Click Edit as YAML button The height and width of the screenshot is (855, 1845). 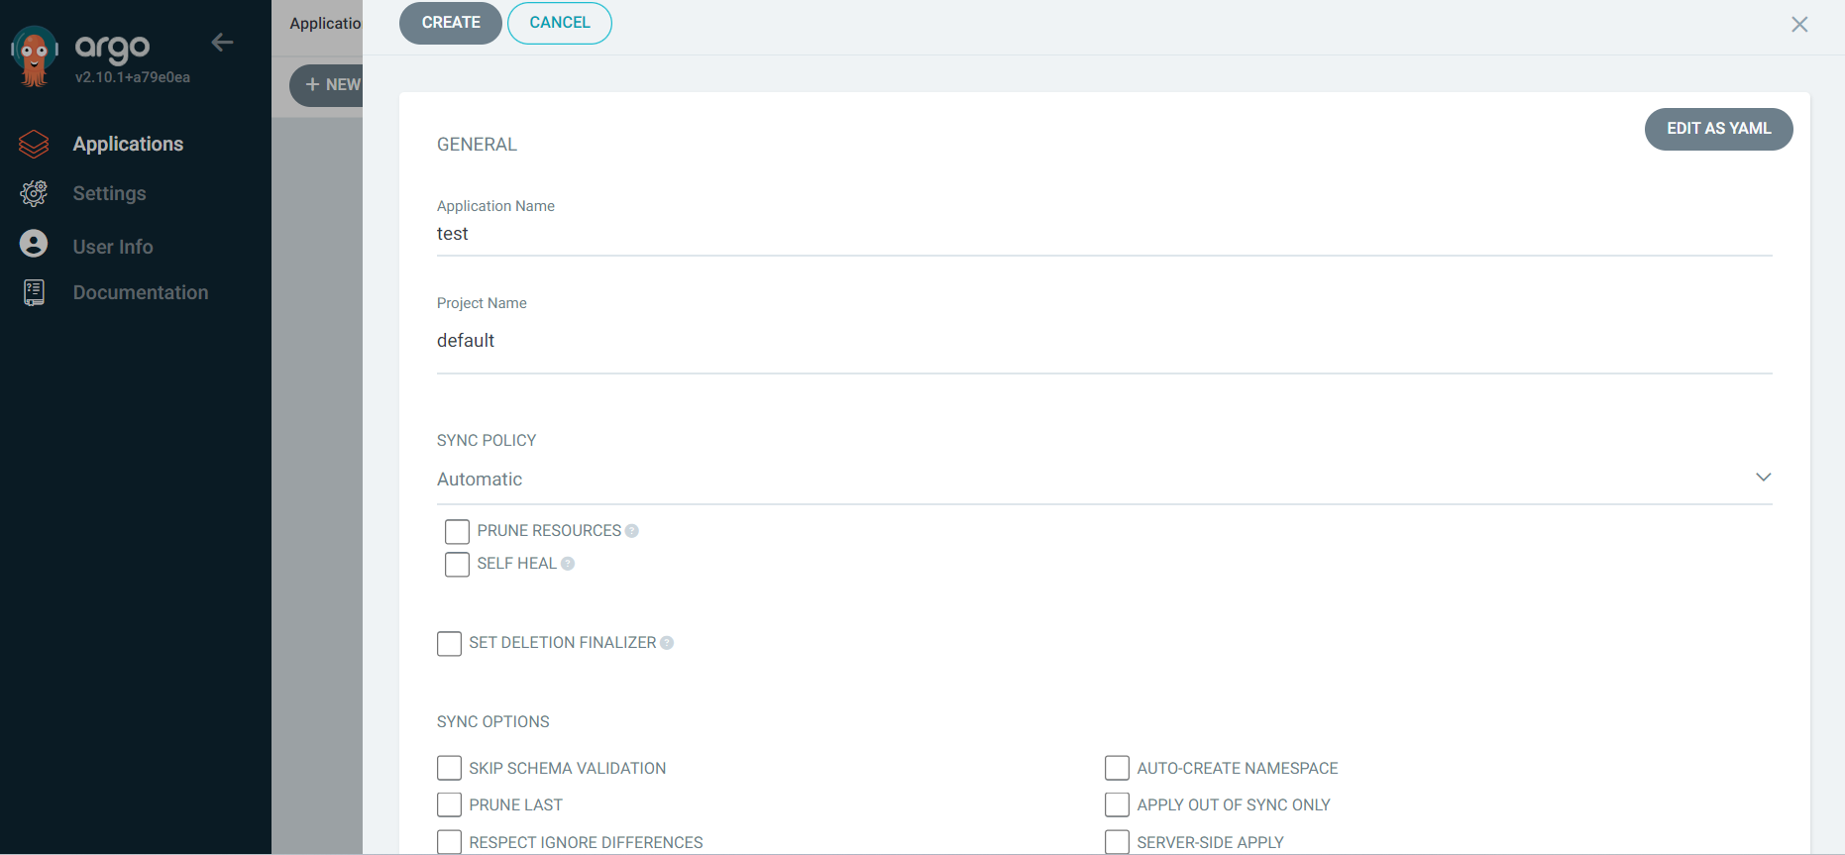pos(1718,129)
